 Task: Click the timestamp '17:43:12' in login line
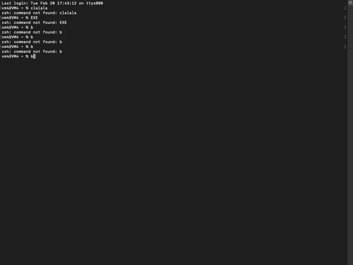tap(67, 3)
